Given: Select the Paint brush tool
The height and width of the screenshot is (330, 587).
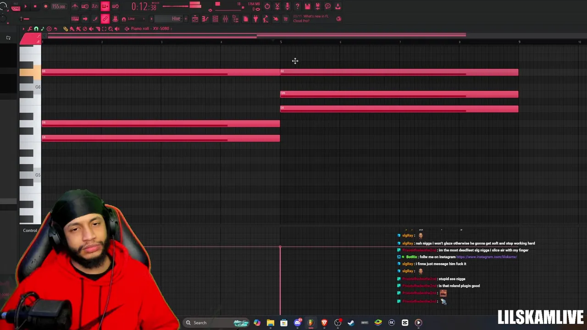Looking at the screenshot, I should click(72, 28).
